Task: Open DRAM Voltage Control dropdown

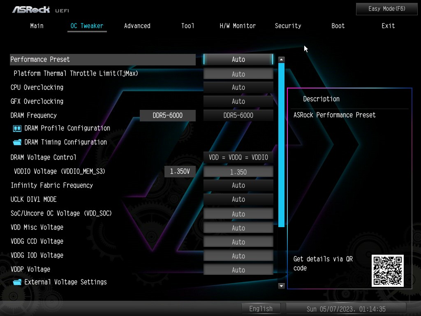Action: point(238,158)
